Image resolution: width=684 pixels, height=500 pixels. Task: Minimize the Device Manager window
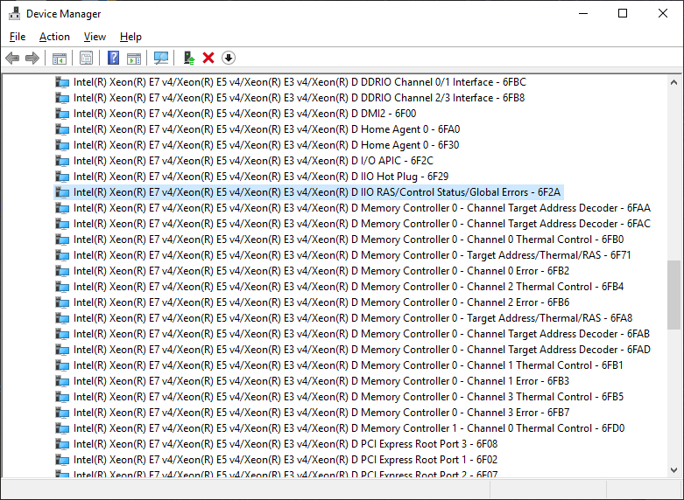(x=583, y=13)
